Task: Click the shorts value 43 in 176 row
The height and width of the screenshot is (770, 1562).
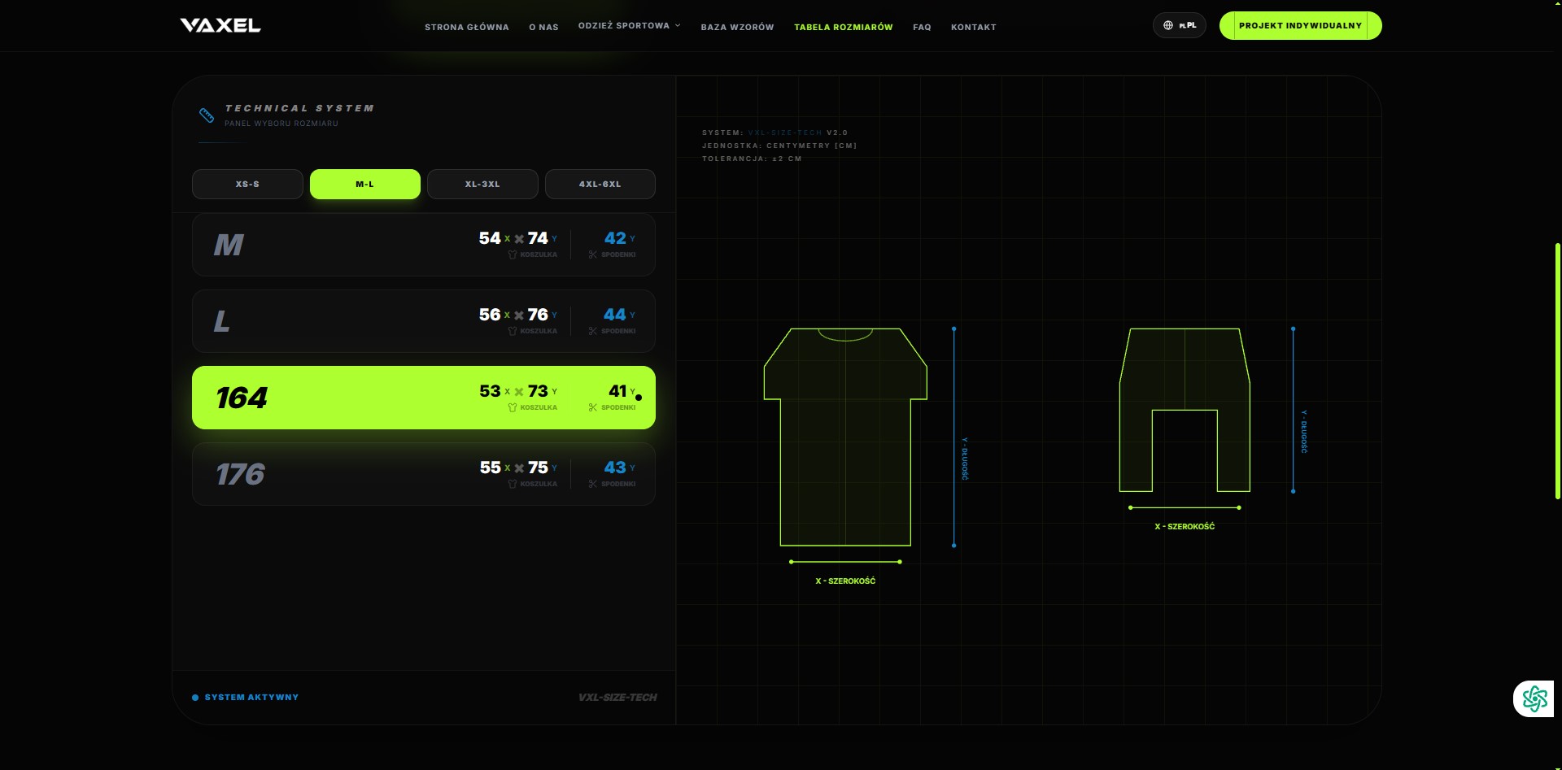Action: [x=615, y=468]
